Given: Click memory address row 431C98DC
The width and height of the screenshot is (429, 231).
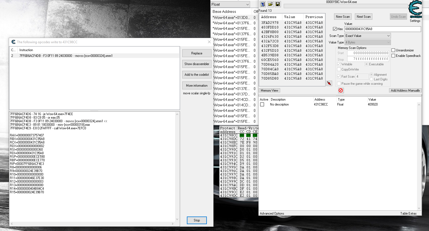Looking at the screenshot, I should coord(239,139).
